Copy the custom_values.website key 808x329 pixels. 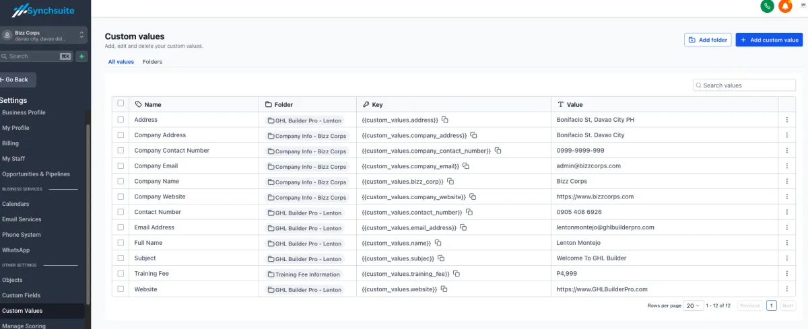pyautogui.click(x=444, y=289)
